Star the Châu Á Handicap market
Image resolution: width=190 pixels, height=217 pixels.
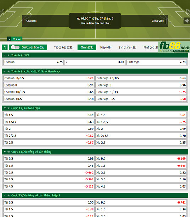pos(9,71)
